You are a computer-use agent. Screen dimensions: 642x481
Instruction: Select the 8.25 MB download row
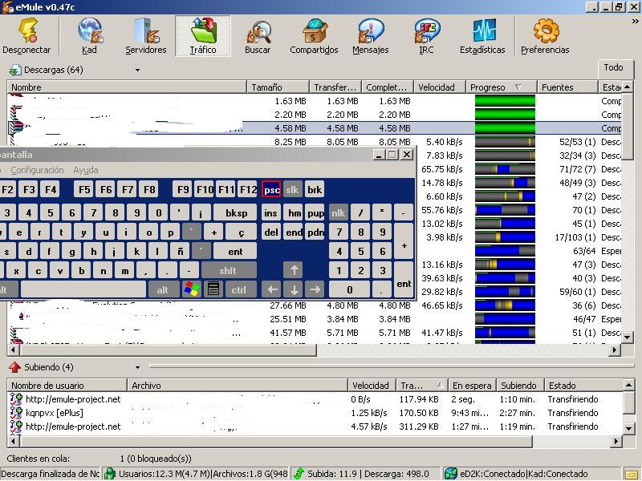click(315, 142)
